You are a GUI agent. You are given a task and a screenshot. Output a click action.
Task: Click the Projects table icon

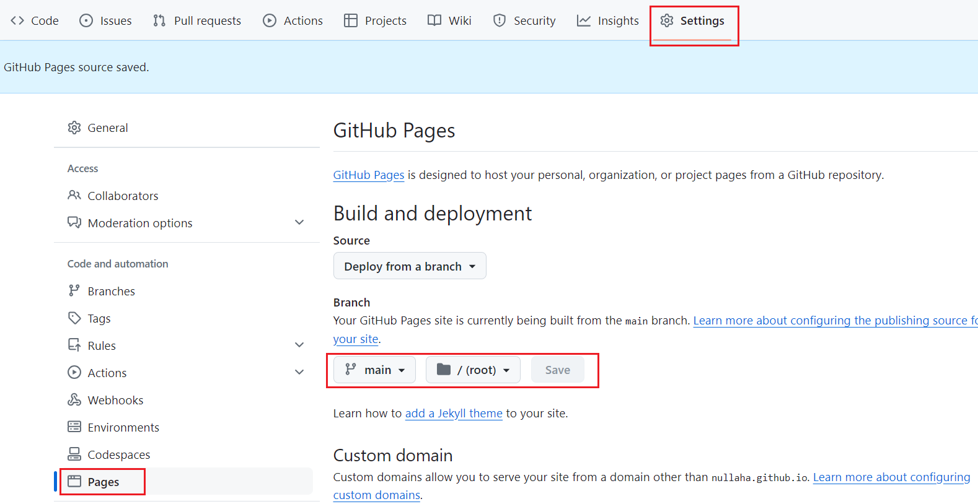point(351,20)
